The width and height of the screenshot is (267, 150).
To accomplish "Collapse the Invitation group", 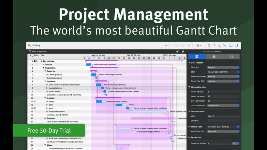I will tap(45, 98).
